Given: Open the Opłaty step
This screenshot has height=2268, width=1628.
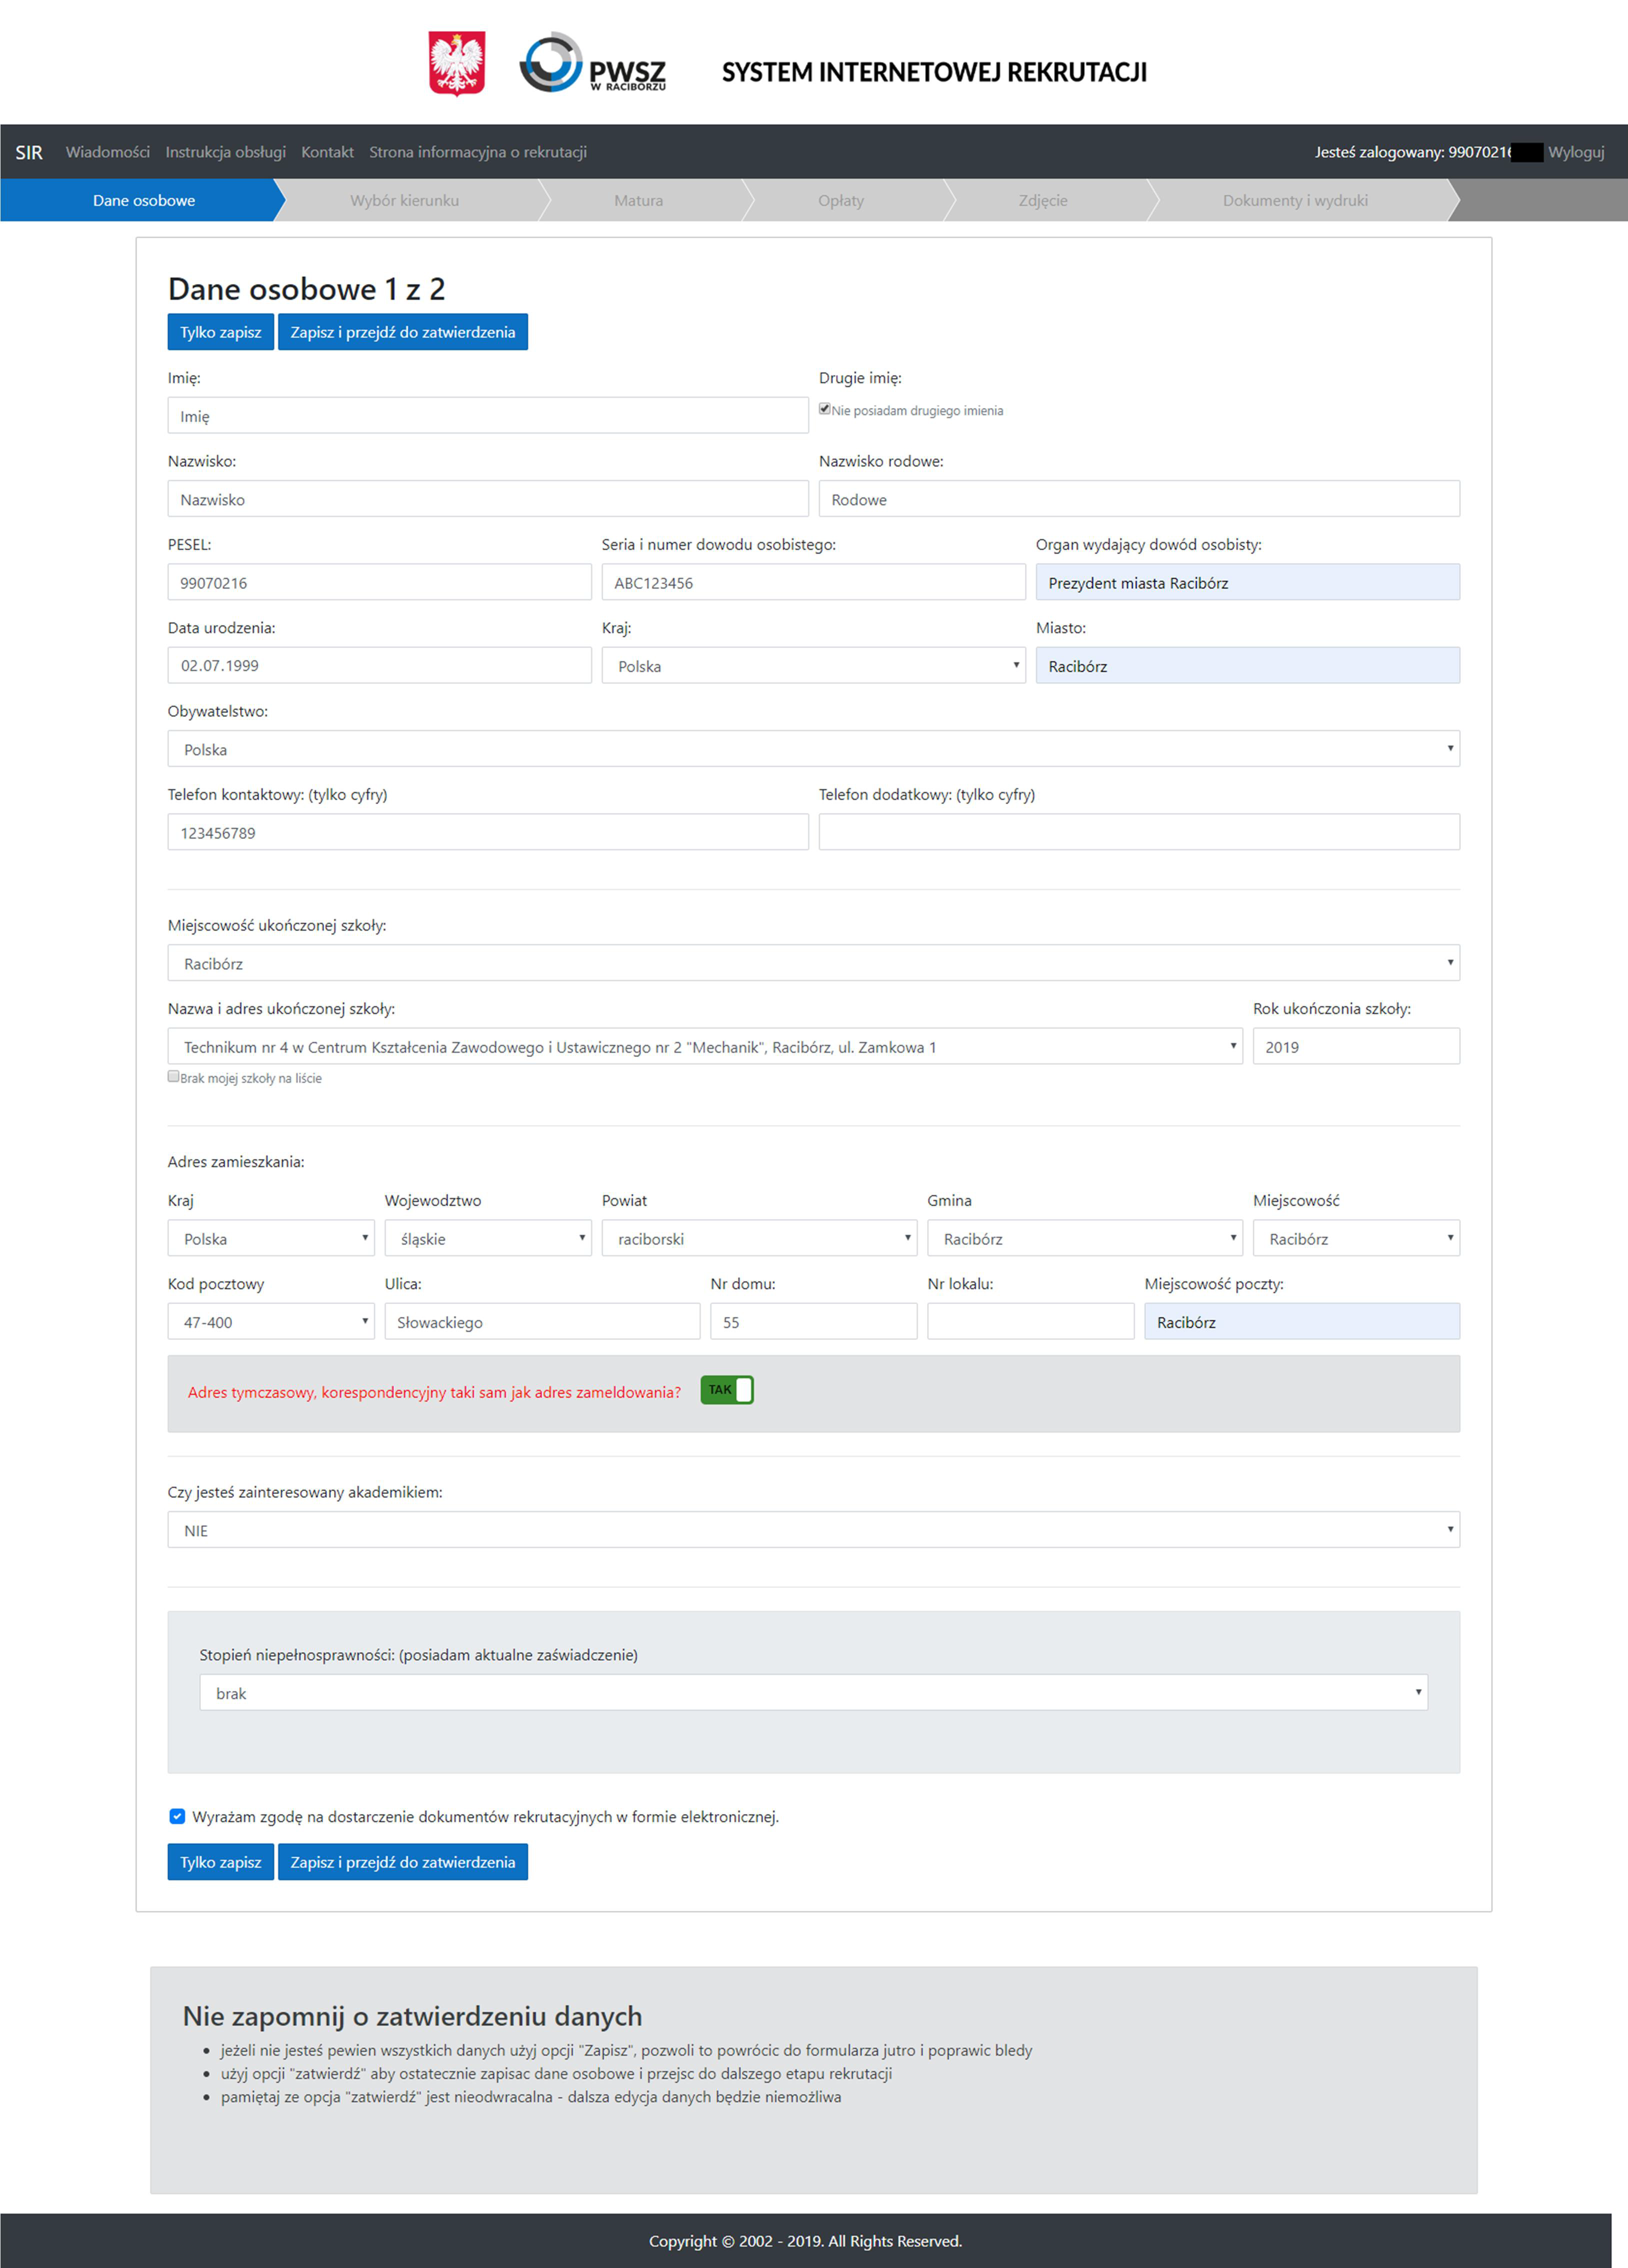Looking at the screenshot, I should [x=841, y=200].
